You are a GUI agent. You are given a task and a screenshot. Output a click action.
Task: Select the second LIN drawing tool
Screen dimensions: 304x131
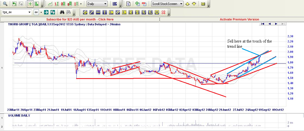click(124, 13)
